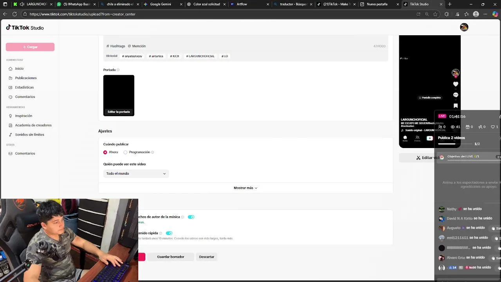Pick the #LO history hashtag
Screen dimensions: 501x282
[x=225, y=56]
